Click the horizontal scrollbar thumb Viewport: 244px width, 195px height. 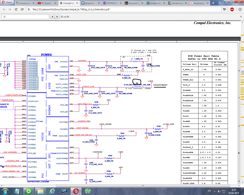pos(143,186)
